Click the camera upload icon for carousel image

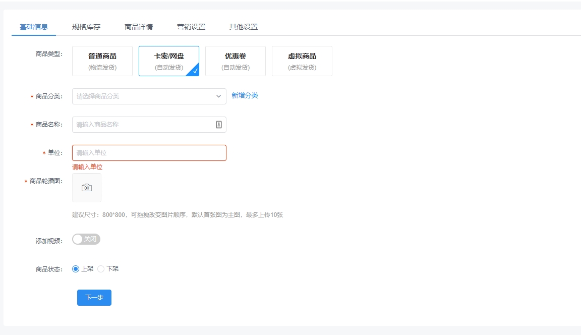click(x=87, y=188)
